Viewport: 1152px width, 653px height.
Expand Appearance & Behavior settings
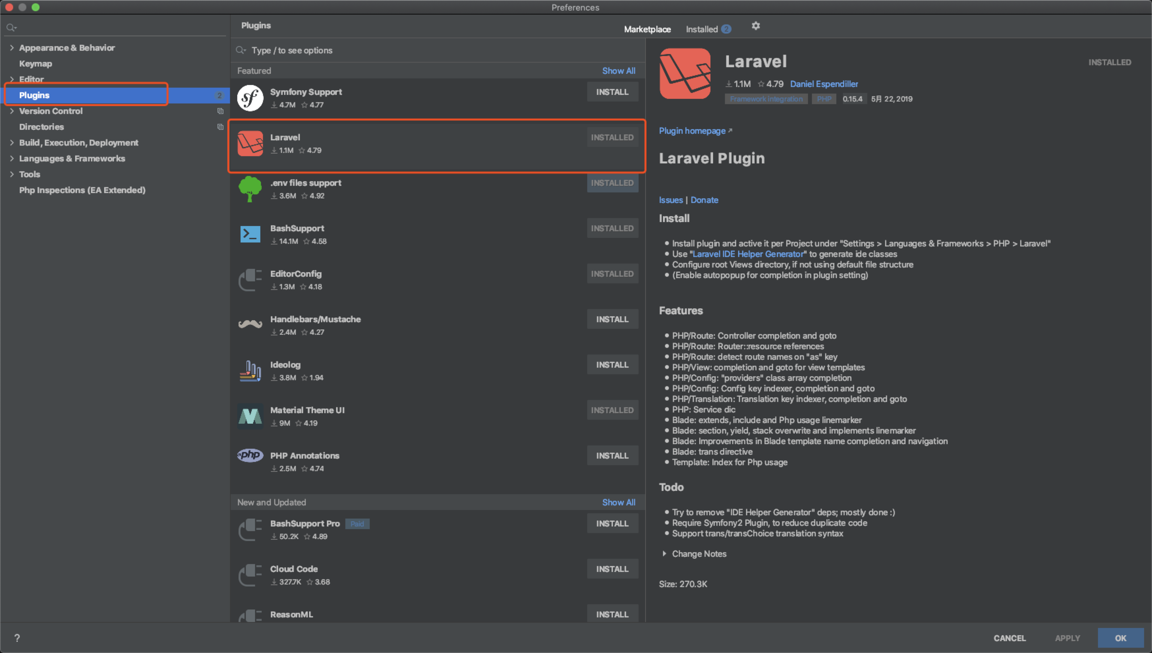pos(12,47)
